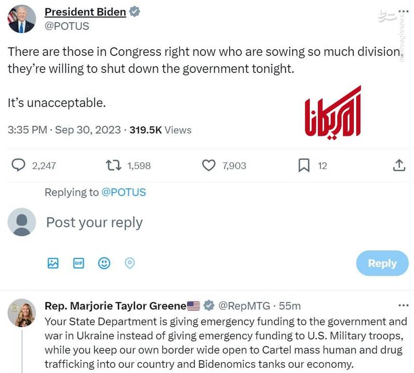This screenshot has height=373, width=414.
Task: View Marjorie Taylor Greene's avatar
Action: [x=21, y=313]
